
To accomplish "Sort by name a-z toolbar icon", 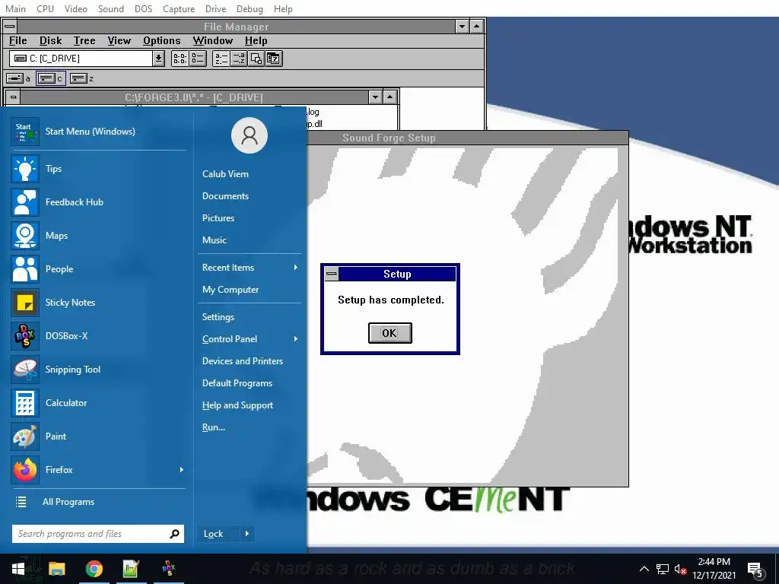I will pyautogui.click(x=221, y=59).
